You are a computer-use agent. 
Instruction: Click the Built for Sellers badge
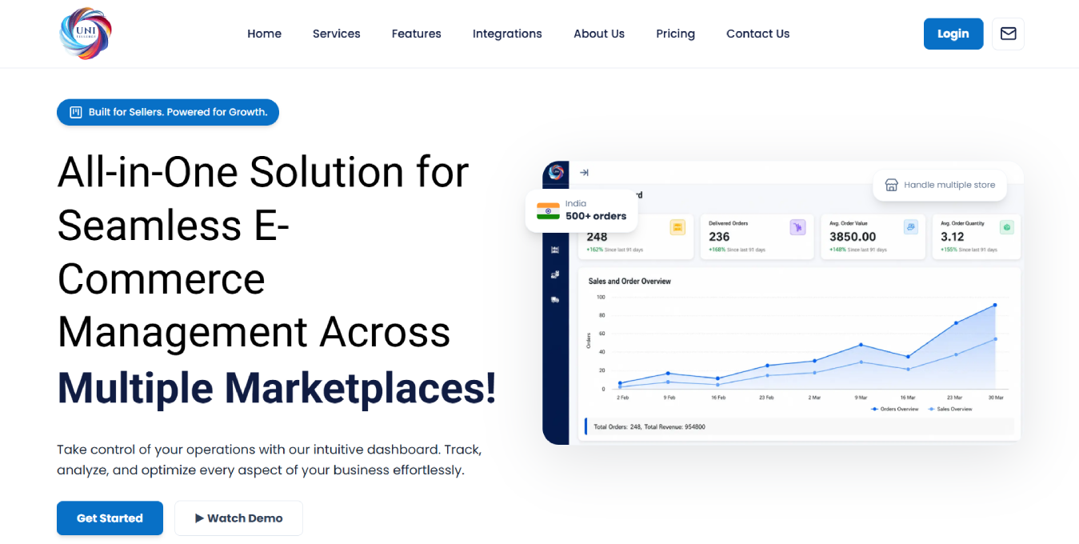[168, 112]
